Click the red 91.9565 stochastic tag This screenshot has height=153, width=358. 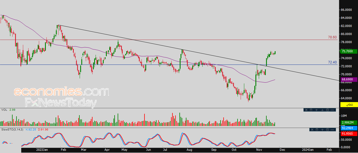pyautogui.click(x=349, y=134)
